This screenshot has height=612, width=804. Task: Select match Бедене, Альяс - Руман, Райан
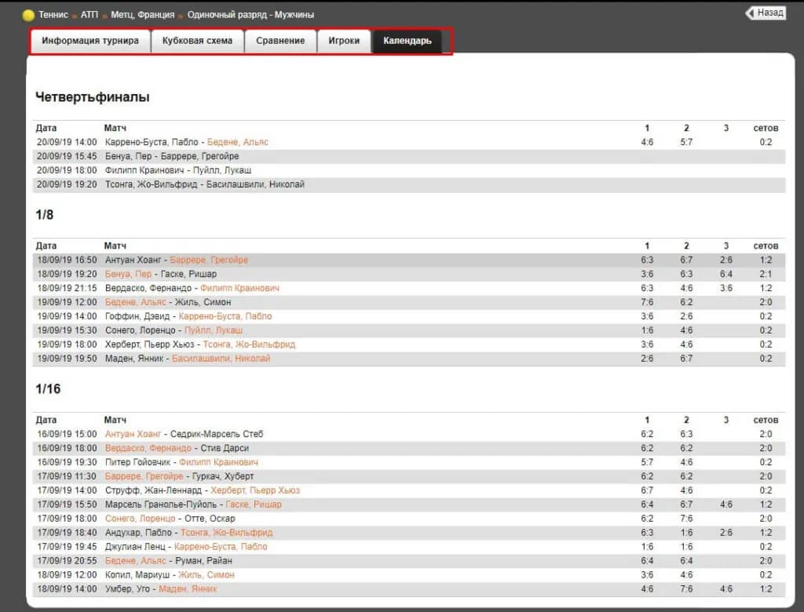pyautogui.click(x=169, y=561)
